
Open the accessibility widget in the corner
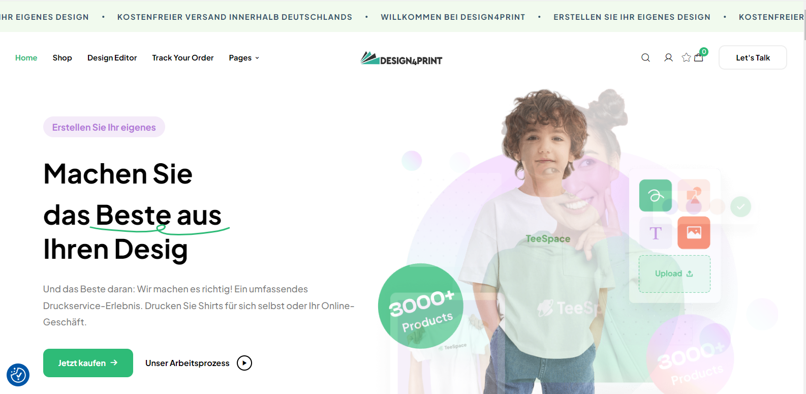(x=18, y=375)
